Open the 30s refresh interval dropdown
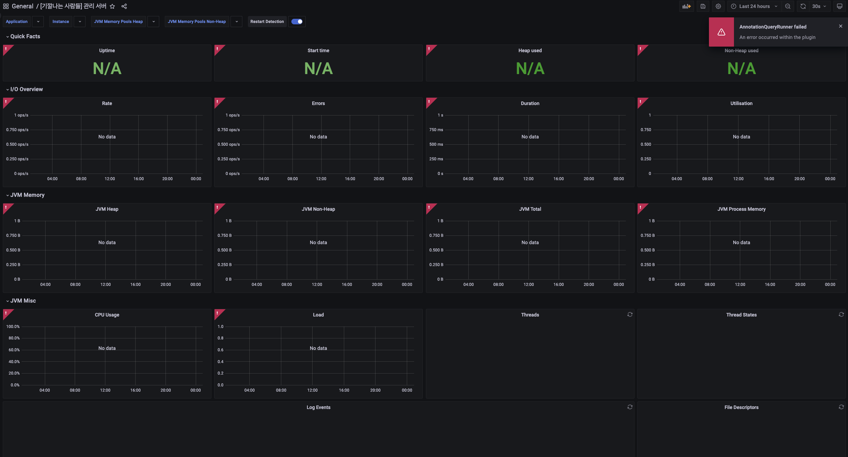 [x=819, y=6]
